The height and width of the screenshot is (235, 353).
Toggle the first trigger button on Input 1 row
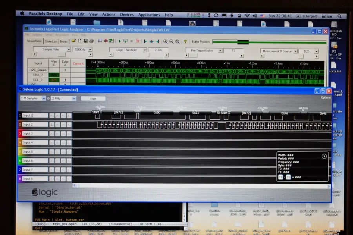point(52,115)
